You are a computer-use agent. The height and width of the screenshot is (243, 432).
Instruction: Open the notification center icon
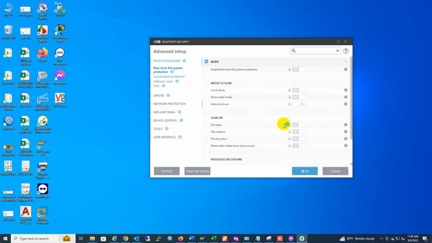pyautogui.click(x=425, y=238)
